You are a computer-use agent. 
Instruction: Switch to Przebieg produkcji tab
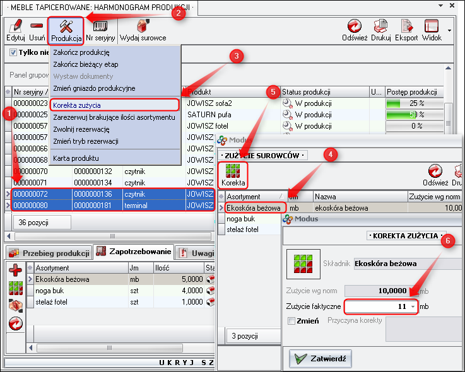click(49, 253)
